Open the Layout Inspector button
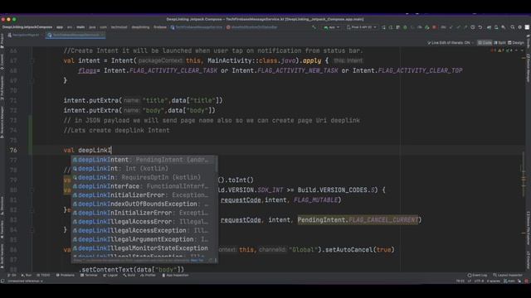Viewport: 531px width, 298px height. pyautogui.click(x=508, y=276)
